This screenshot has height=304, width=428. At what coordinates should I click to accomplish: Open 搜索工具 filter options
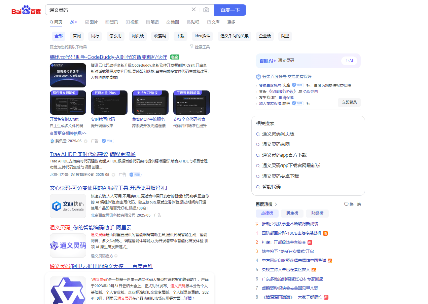coord(200,47)
